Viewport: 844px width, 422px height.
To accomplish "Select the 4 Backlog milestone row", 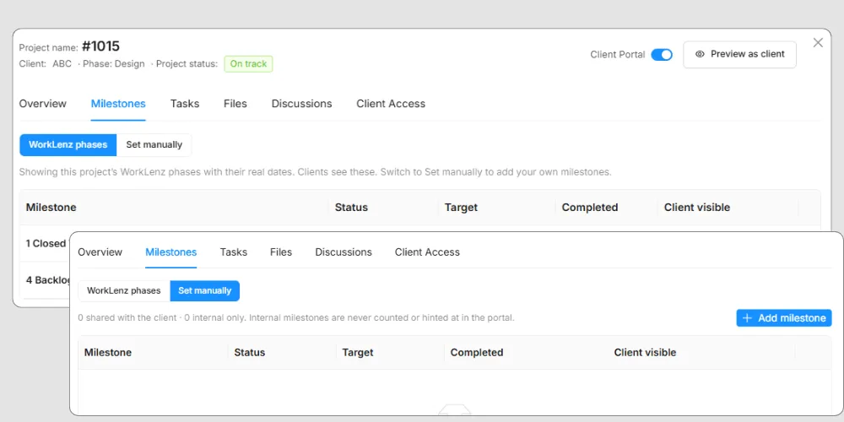I will click(x=46, y=280).
